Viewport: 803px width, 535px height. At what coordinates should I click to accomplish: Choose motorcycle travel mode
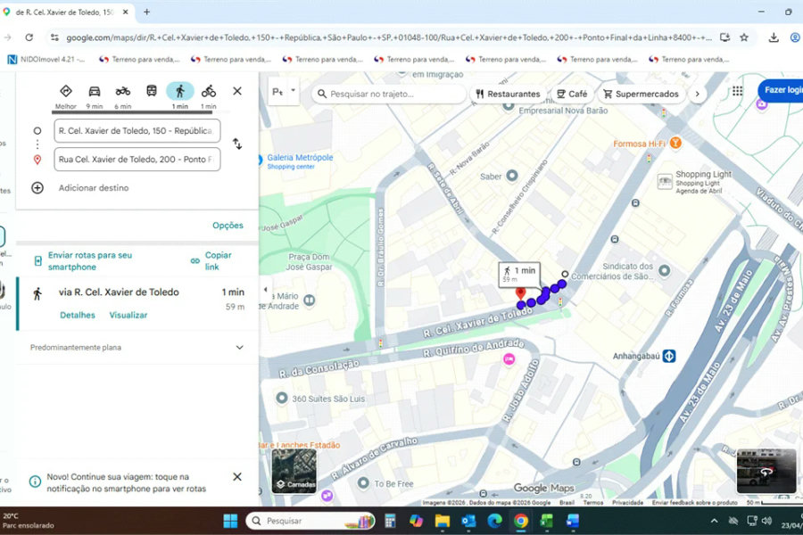(123, 91)
